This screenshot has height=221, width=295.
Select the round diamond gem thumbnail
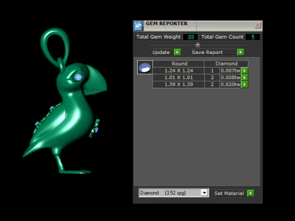click(145, 68)
